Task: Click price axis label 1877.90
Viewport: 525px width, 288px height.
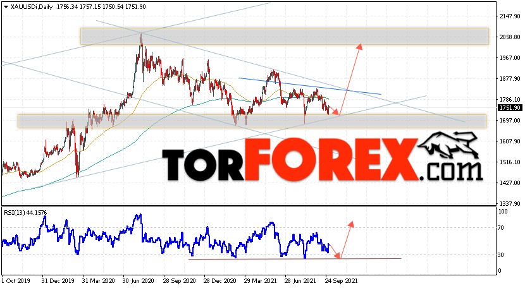Action: 510,78
